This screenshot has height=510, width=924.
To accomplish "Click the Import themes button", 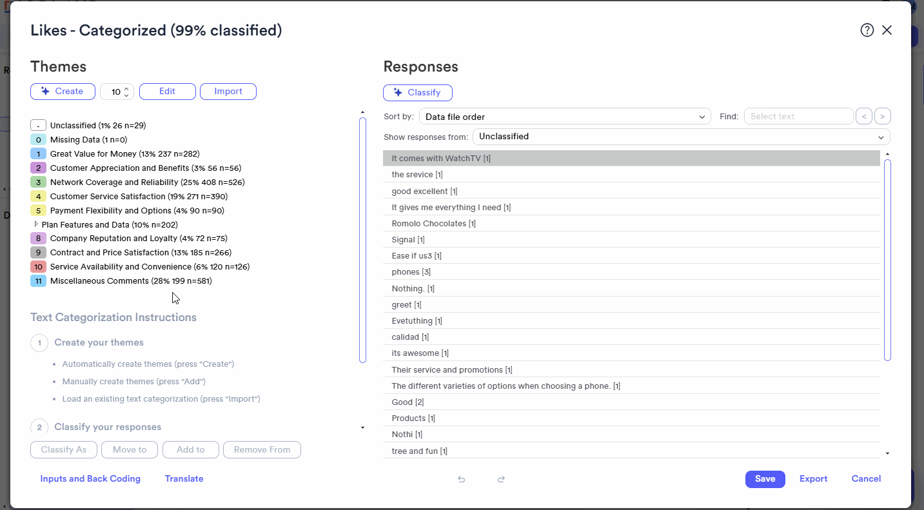I will pyautogui.click(x=228, y=92).
